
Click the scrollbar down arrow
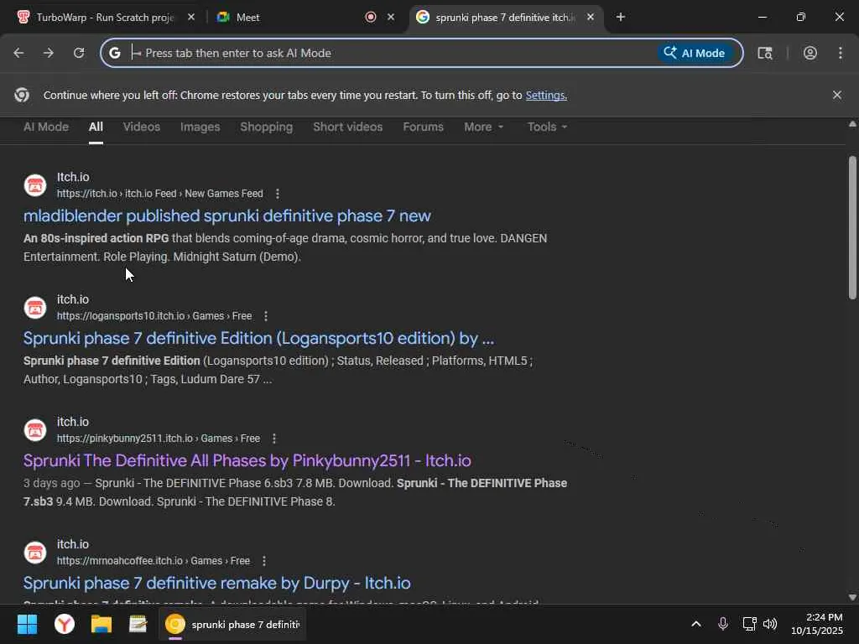[x=852, y=597]
